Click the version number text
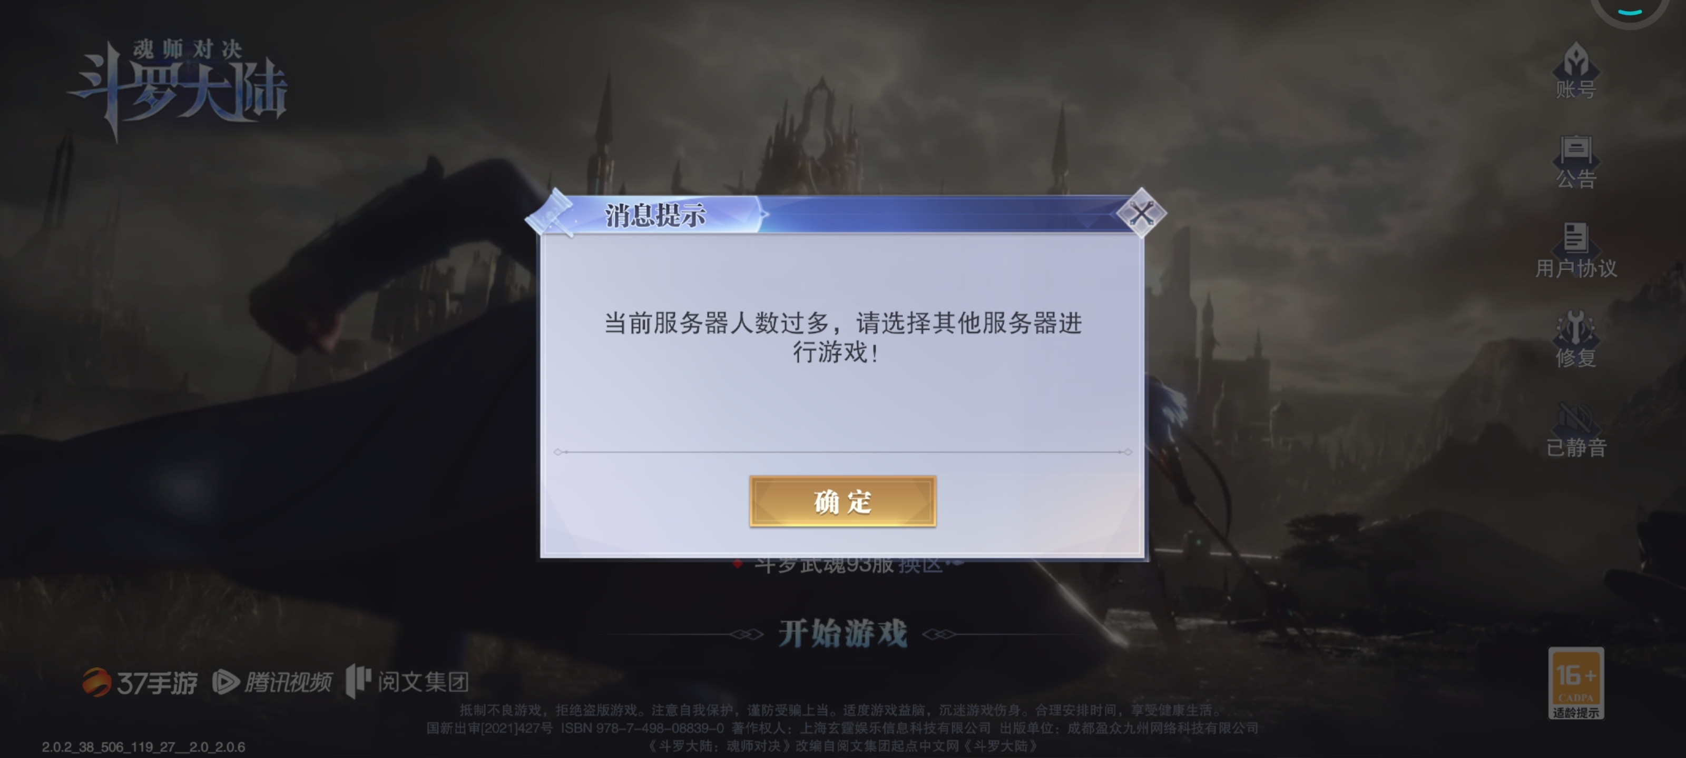1686x758 pixels. click(x=143, y=747)
